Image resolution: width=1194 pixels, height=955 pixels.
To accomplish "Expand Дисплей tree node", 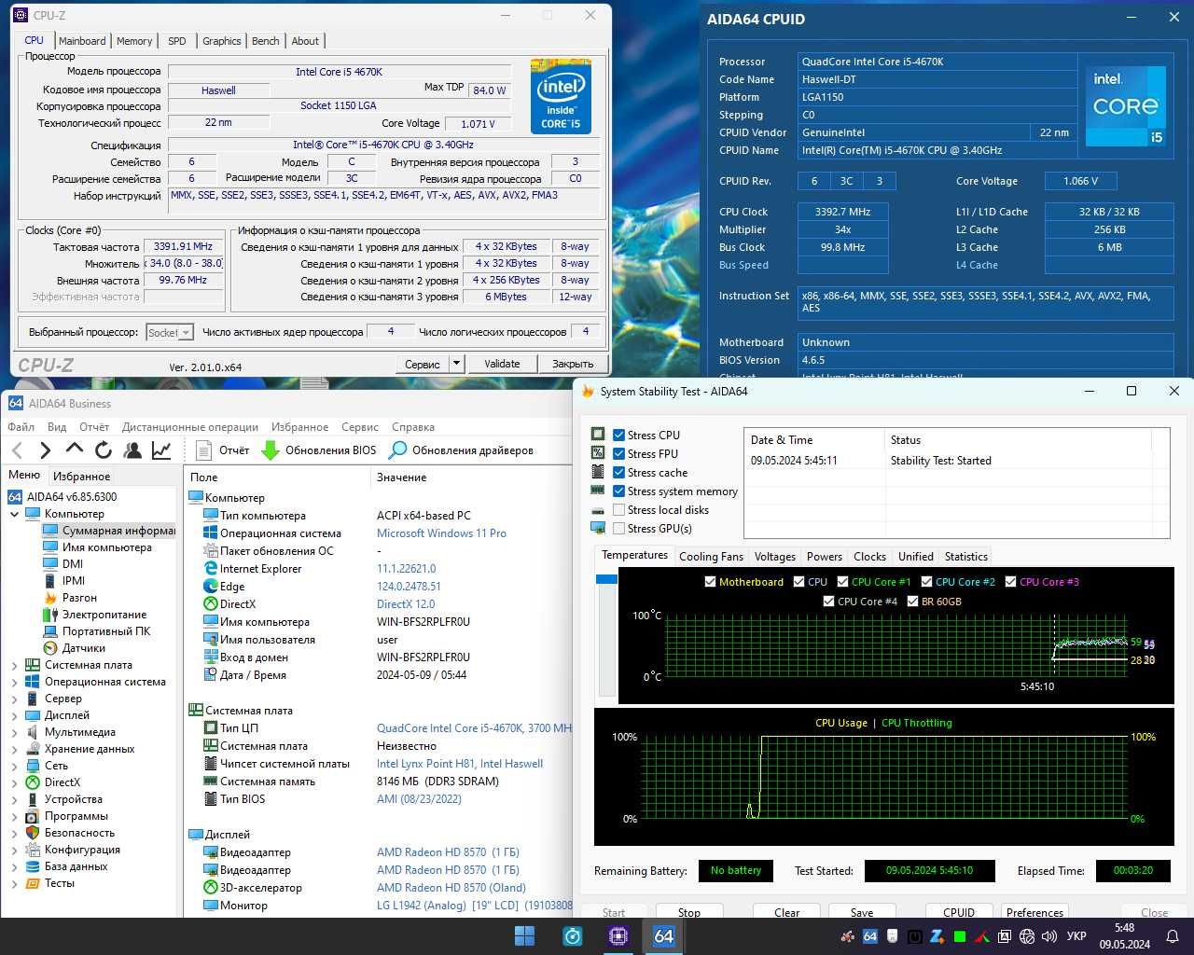I will (15, 715).
